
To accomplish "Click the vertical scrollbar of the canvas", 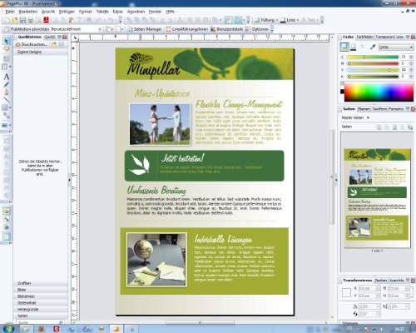I will point(332,176).
